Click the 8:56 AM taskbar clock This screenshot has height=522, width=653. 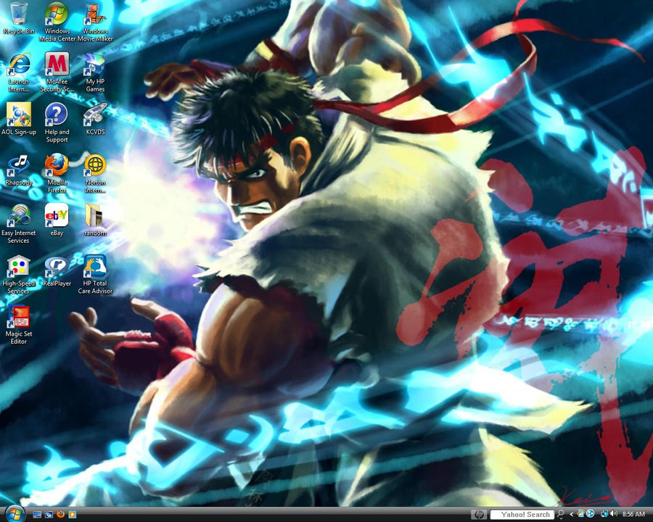pos(633,515)
